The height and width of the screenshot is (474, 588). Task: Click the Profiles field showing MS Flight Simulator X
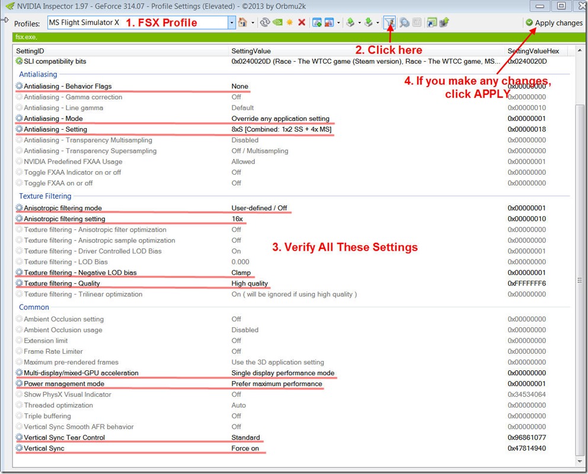pos(138,23)
